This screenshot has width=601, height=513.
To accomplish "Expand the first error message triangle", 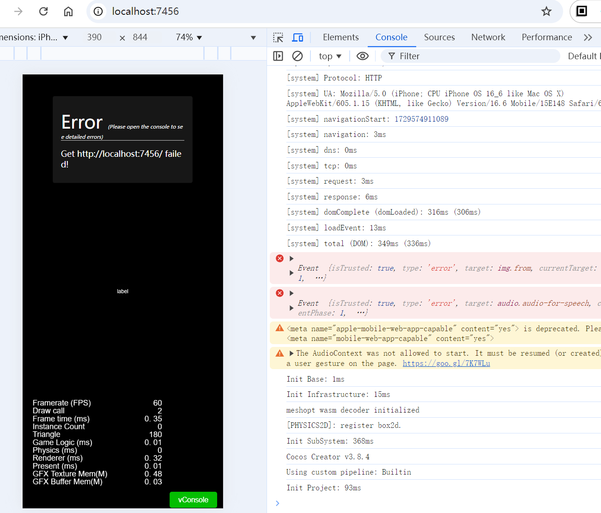I will point(291,258).
